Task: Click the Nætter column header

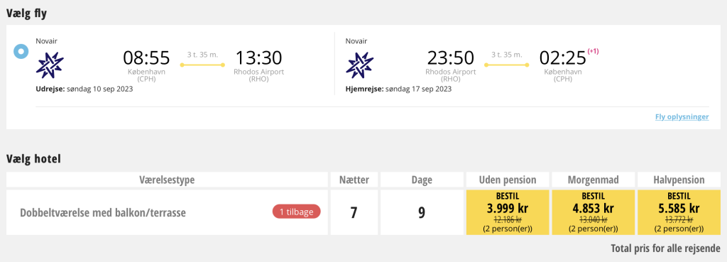Action: (354, 180)
